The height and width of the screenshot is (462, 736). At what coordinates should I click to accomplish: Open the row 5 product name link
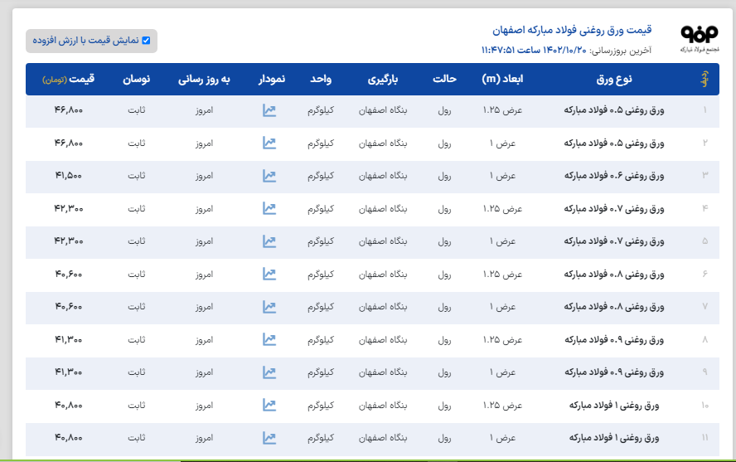(x=615, y=241)
